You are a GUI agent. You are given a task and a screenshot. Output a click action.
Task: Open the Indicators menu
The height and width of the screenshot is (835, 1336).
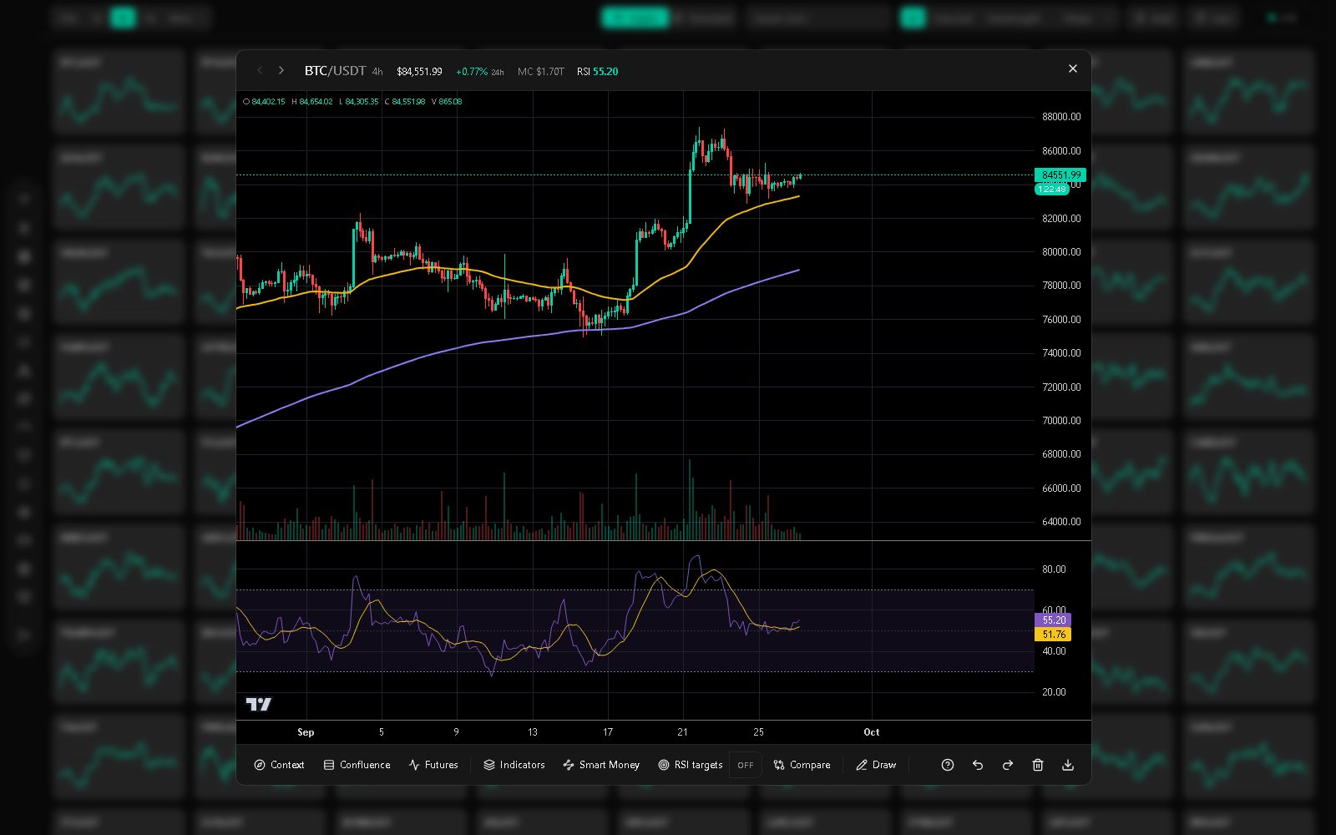pyautogui.click(x=514, y=765)
